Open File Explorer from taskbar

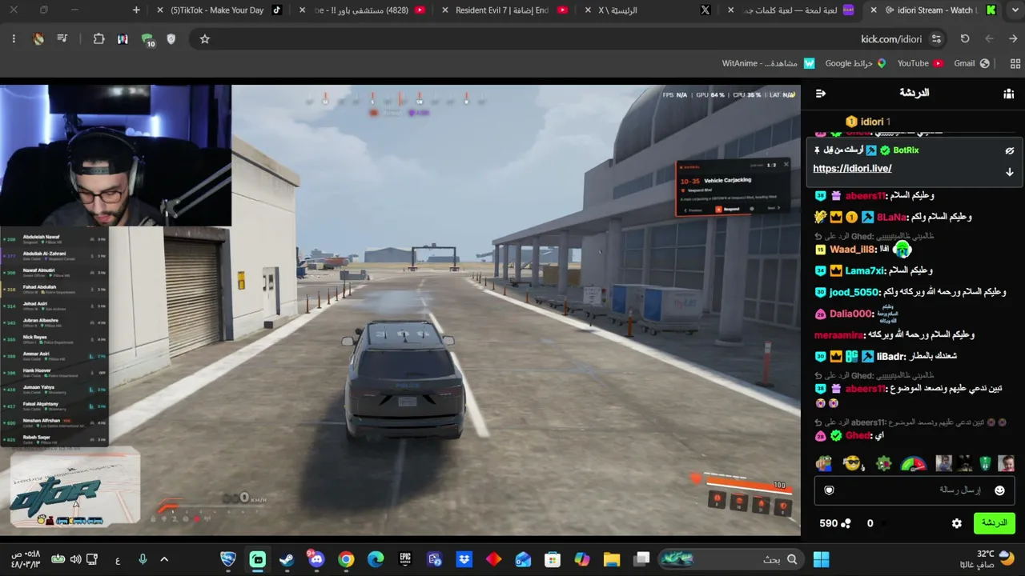(612, 559)
